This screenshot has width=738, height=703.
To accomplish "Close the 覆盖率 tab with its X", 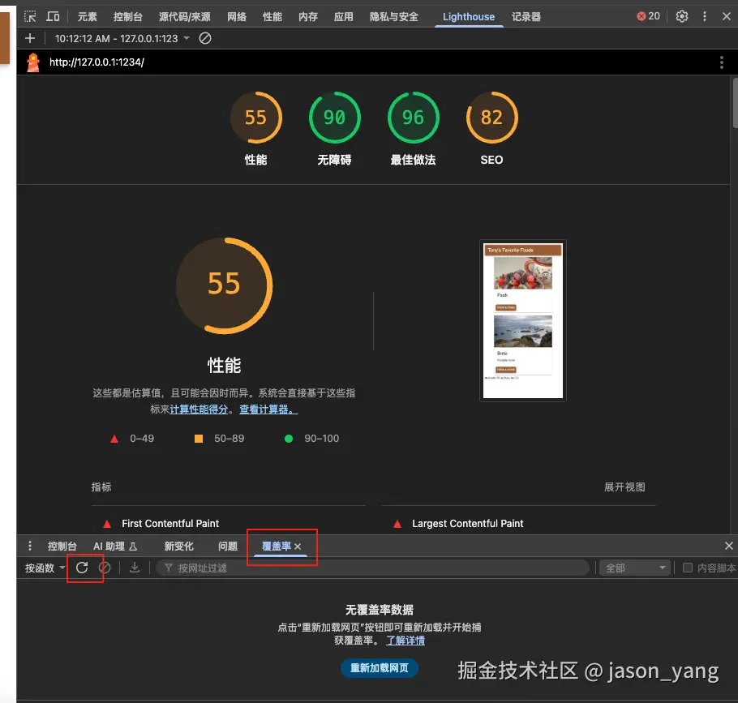I will [x=298, y=547].
